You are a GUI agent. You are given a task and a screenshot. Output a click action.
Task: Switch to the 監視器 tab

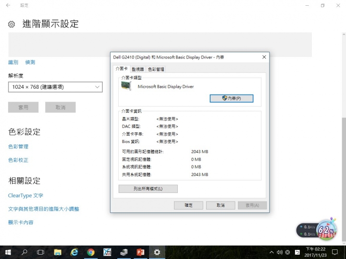coord(138,70)
